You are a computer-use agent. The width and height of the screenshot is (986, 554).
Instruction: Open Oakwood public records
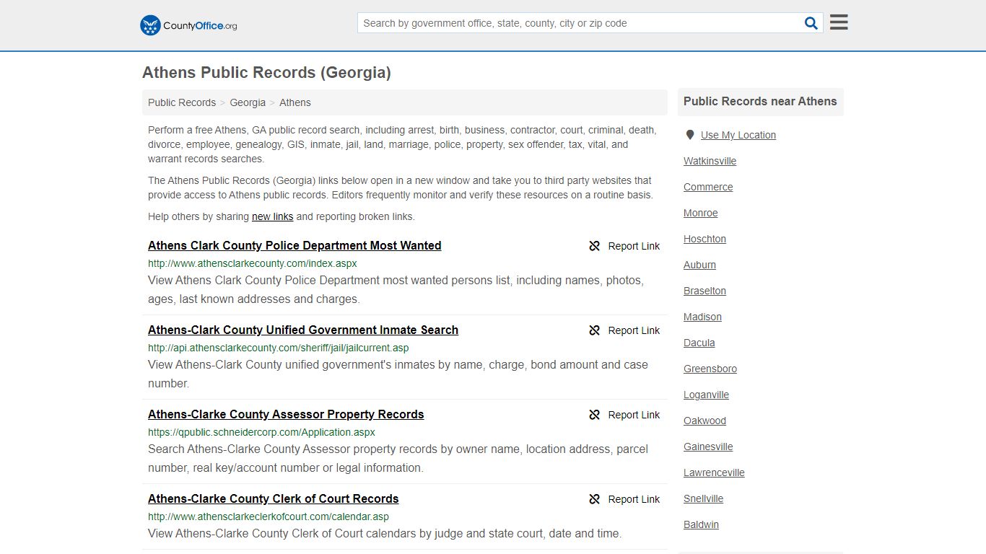pos(704,421)
